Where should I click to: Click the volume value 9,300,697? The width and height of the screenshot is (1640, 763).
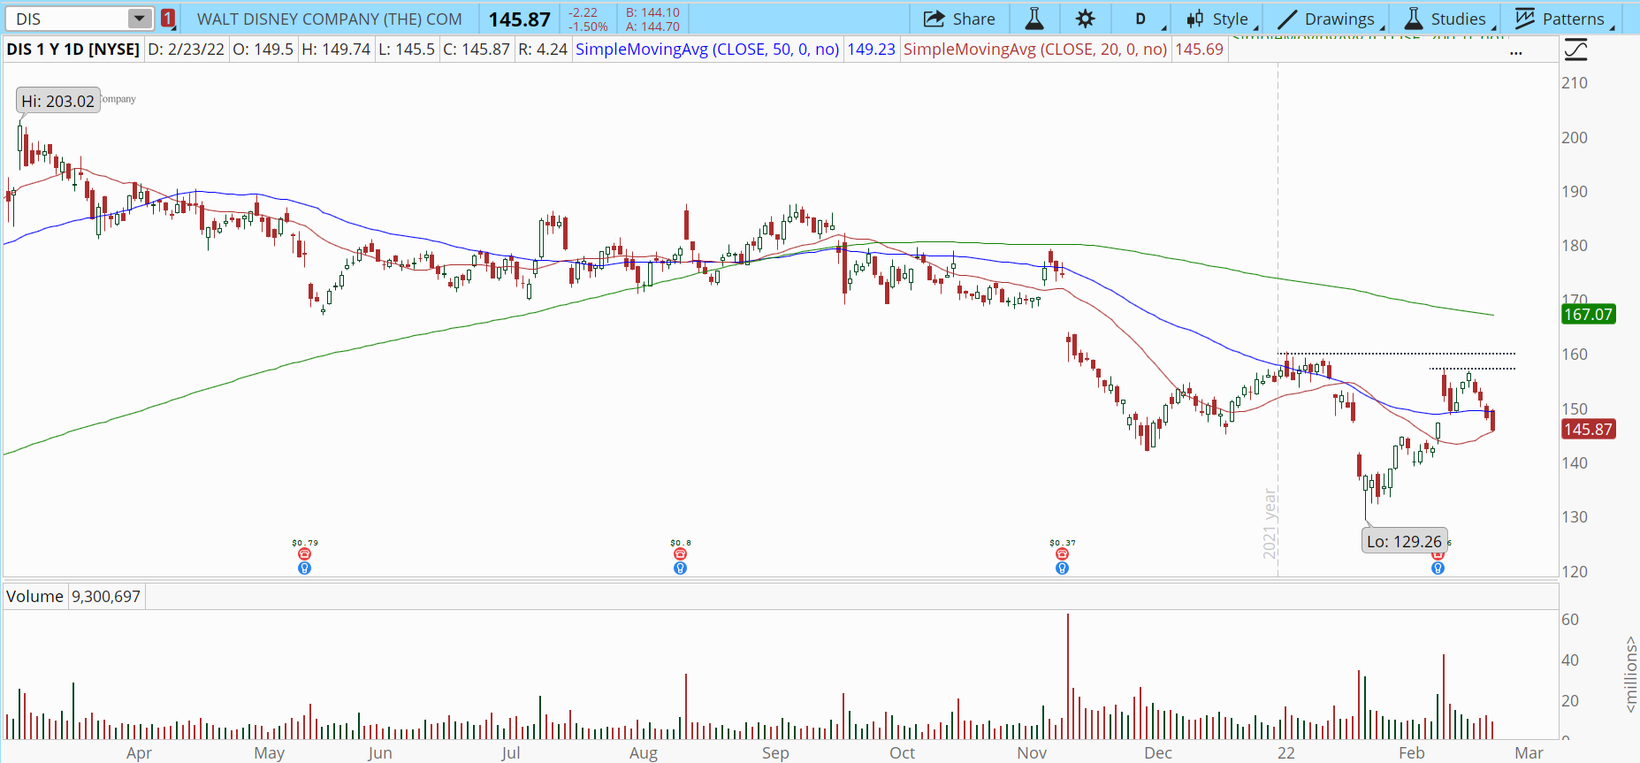point(106,597)
